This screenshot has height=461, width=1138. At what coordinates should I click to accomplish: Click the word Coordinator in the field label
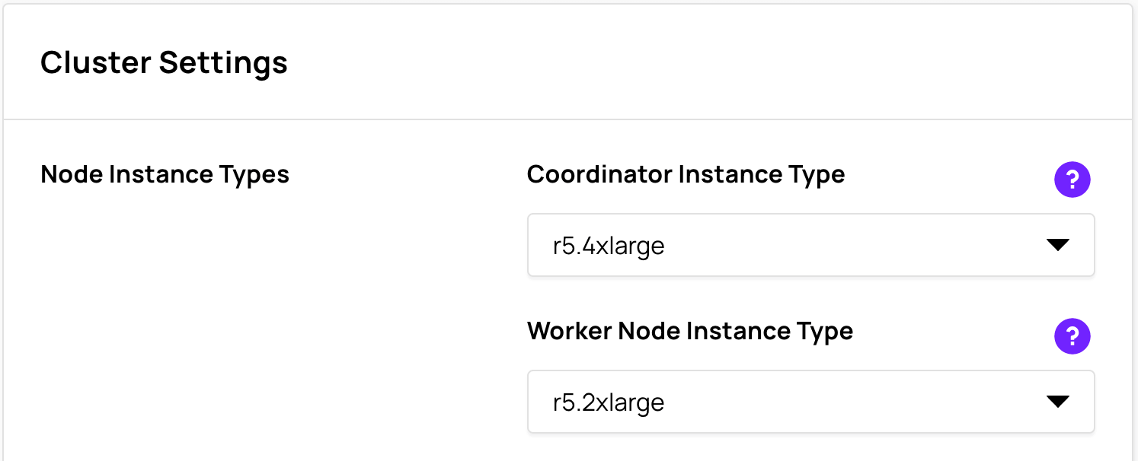(599, 175)
